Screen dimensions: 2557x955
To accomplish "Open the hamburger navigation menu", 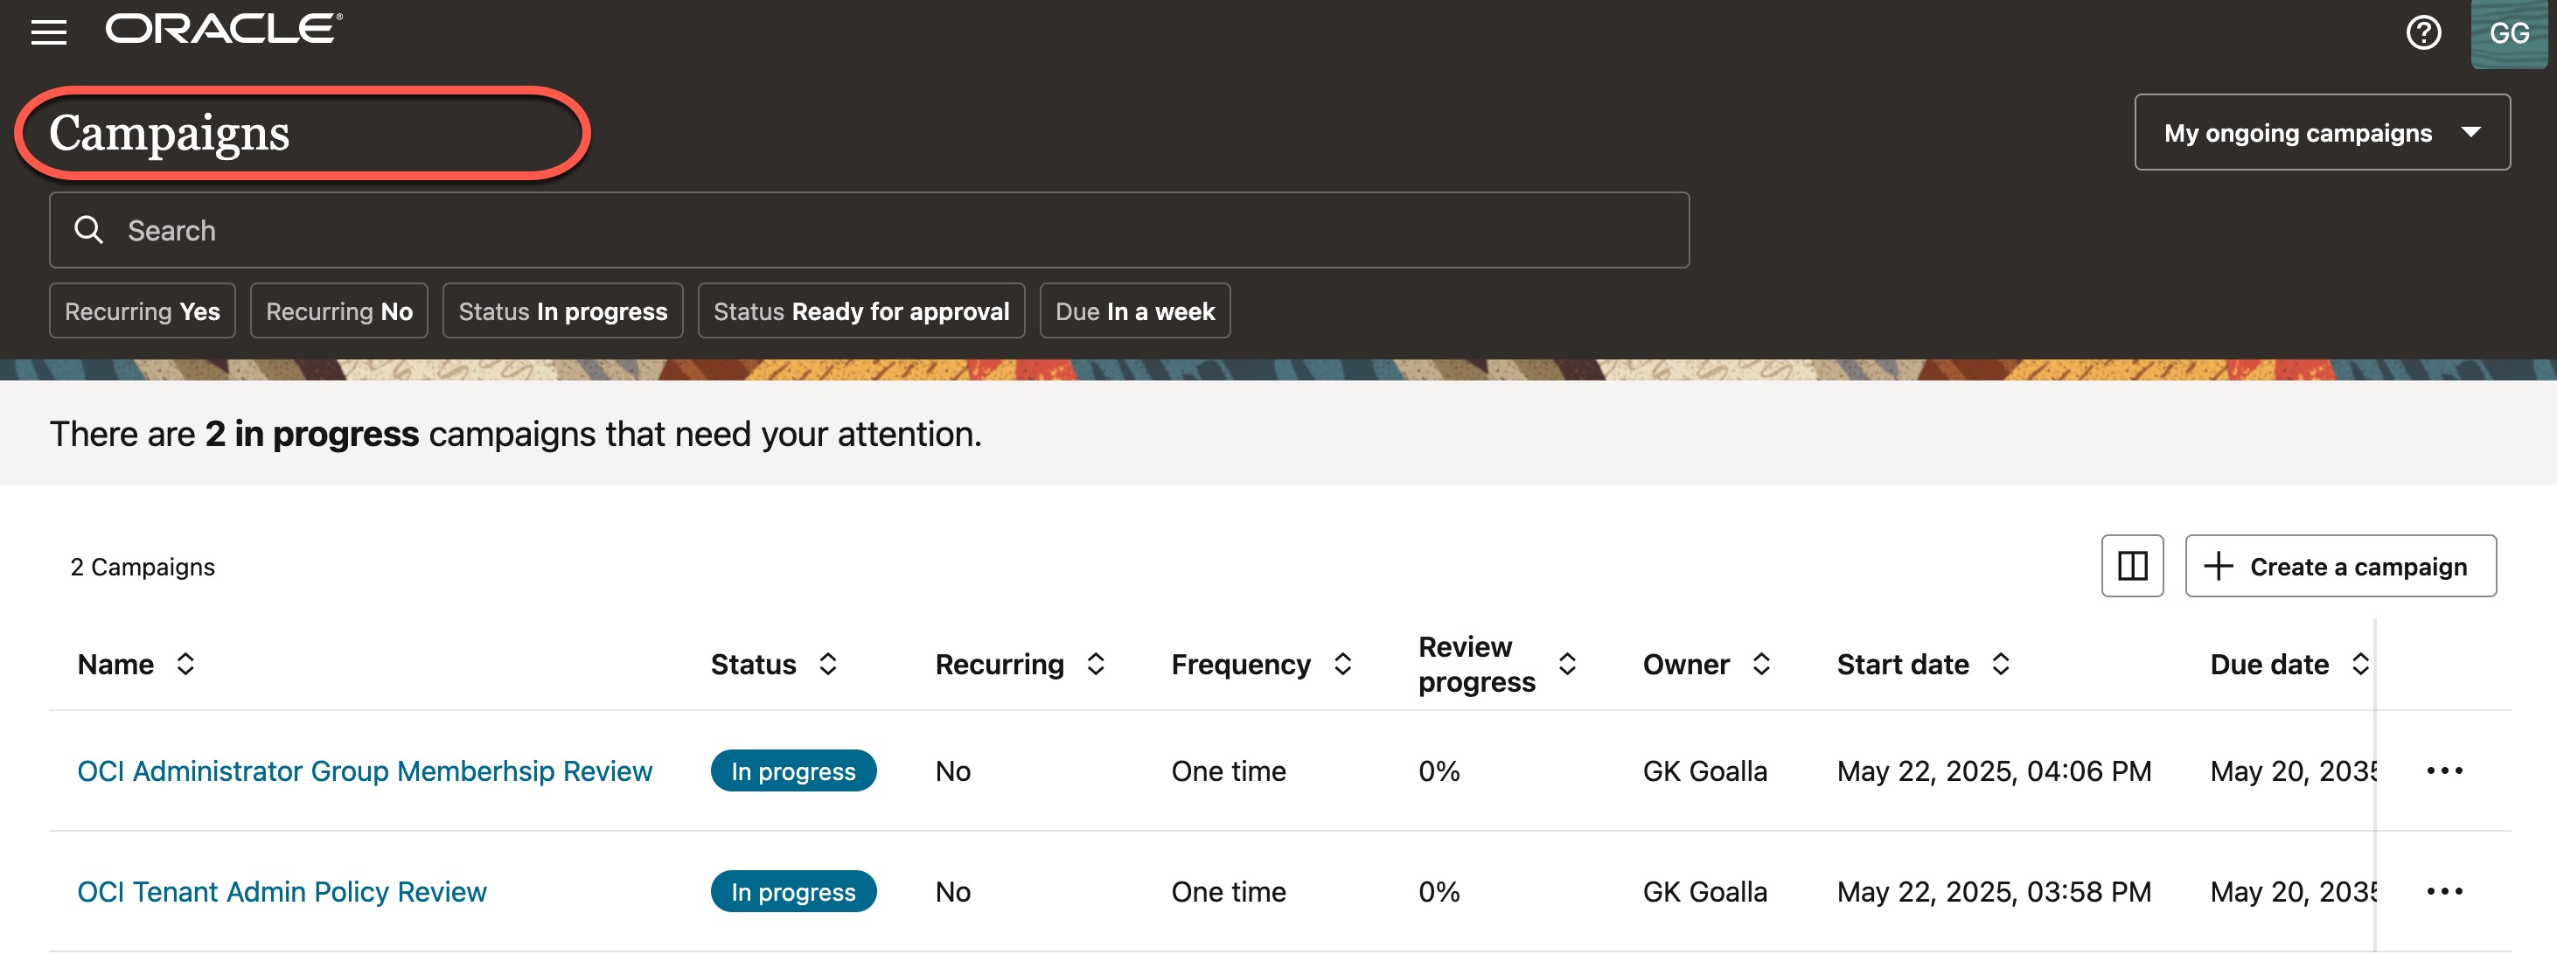I will pyautogui.click(x=49, y=32).
